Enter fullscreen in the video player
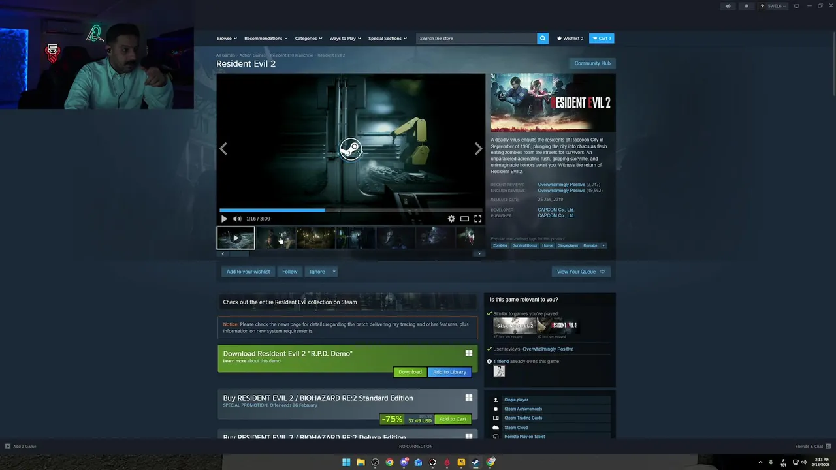This screenshot has height=470, width=836. (477, 219)
